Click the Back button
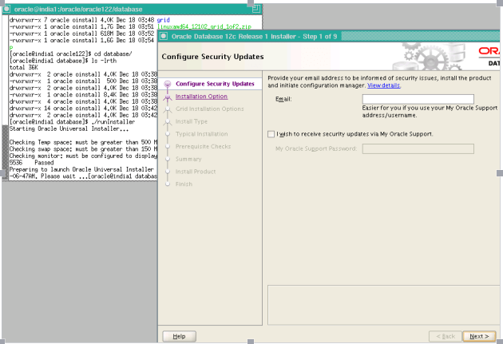Image resolution: width=503 pixels, height=344 pixels. (x=446, y=336)
